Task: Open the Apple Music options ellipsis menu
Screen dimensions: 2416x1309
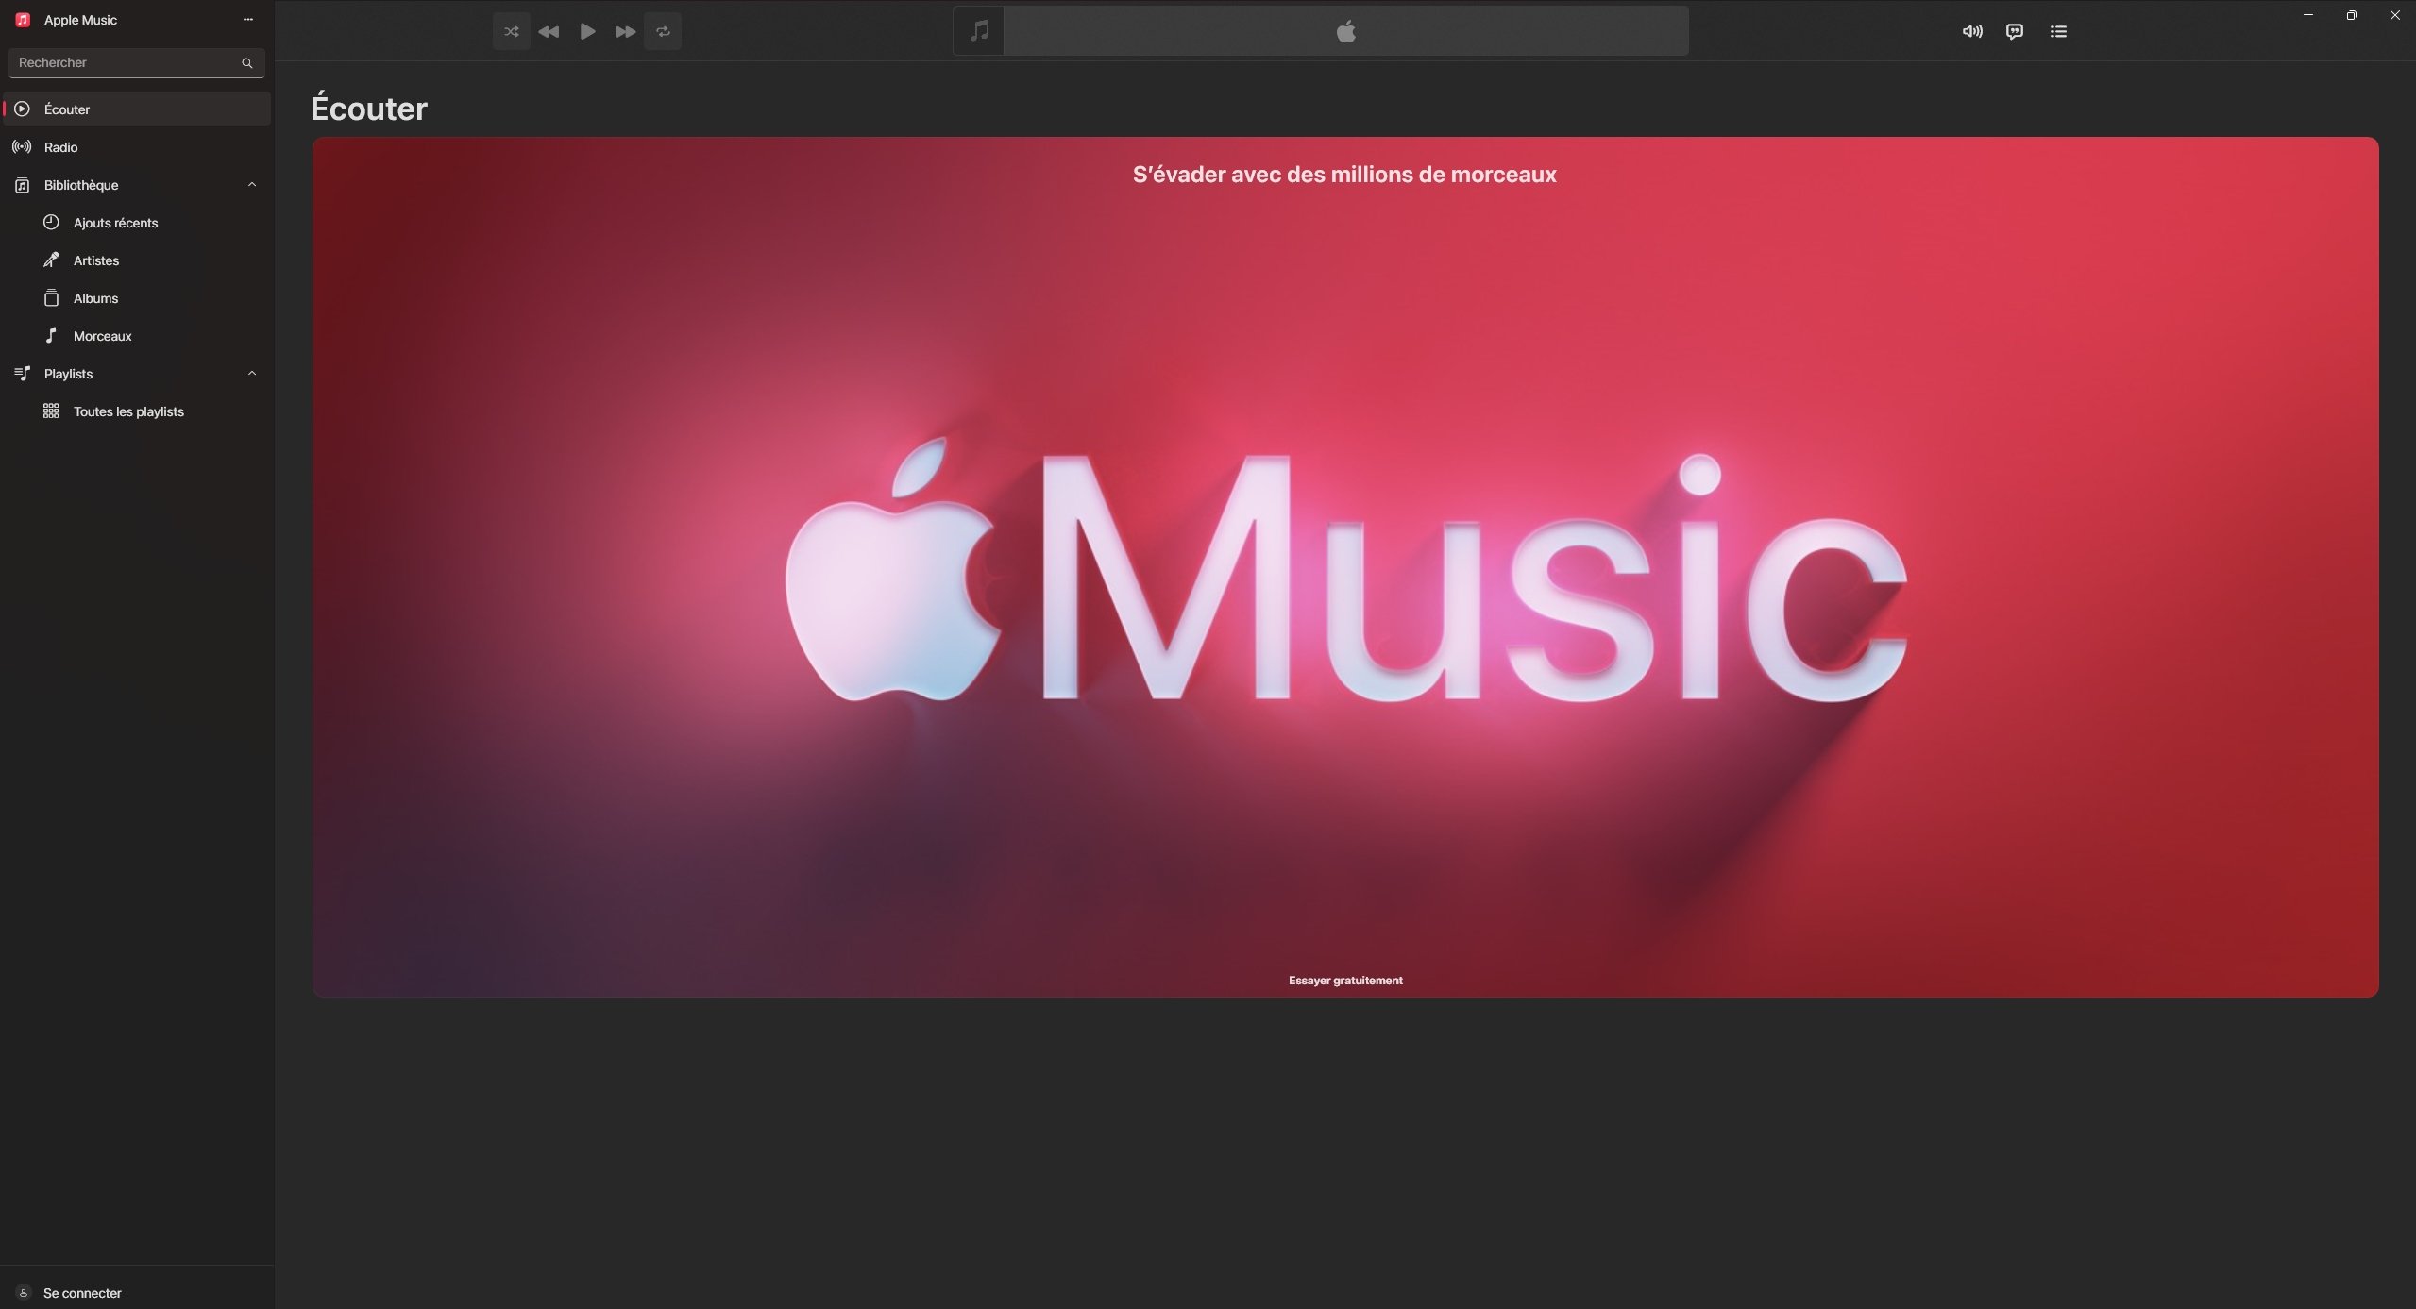Action: [246, 19]
